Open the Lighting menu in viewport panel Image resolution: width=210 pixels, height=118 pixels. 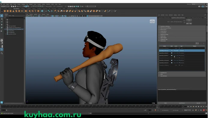coord(35,14)
